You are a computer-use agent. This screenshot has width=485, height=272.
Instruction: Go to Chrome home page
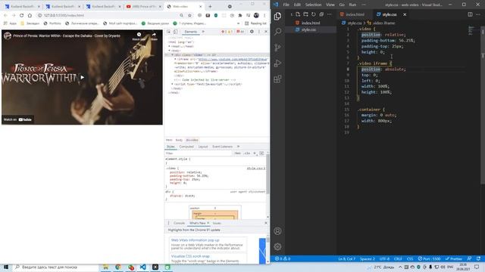[30, 15]
